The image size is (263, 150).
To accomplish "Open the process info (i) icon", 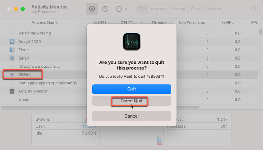I will coord(105,9).
